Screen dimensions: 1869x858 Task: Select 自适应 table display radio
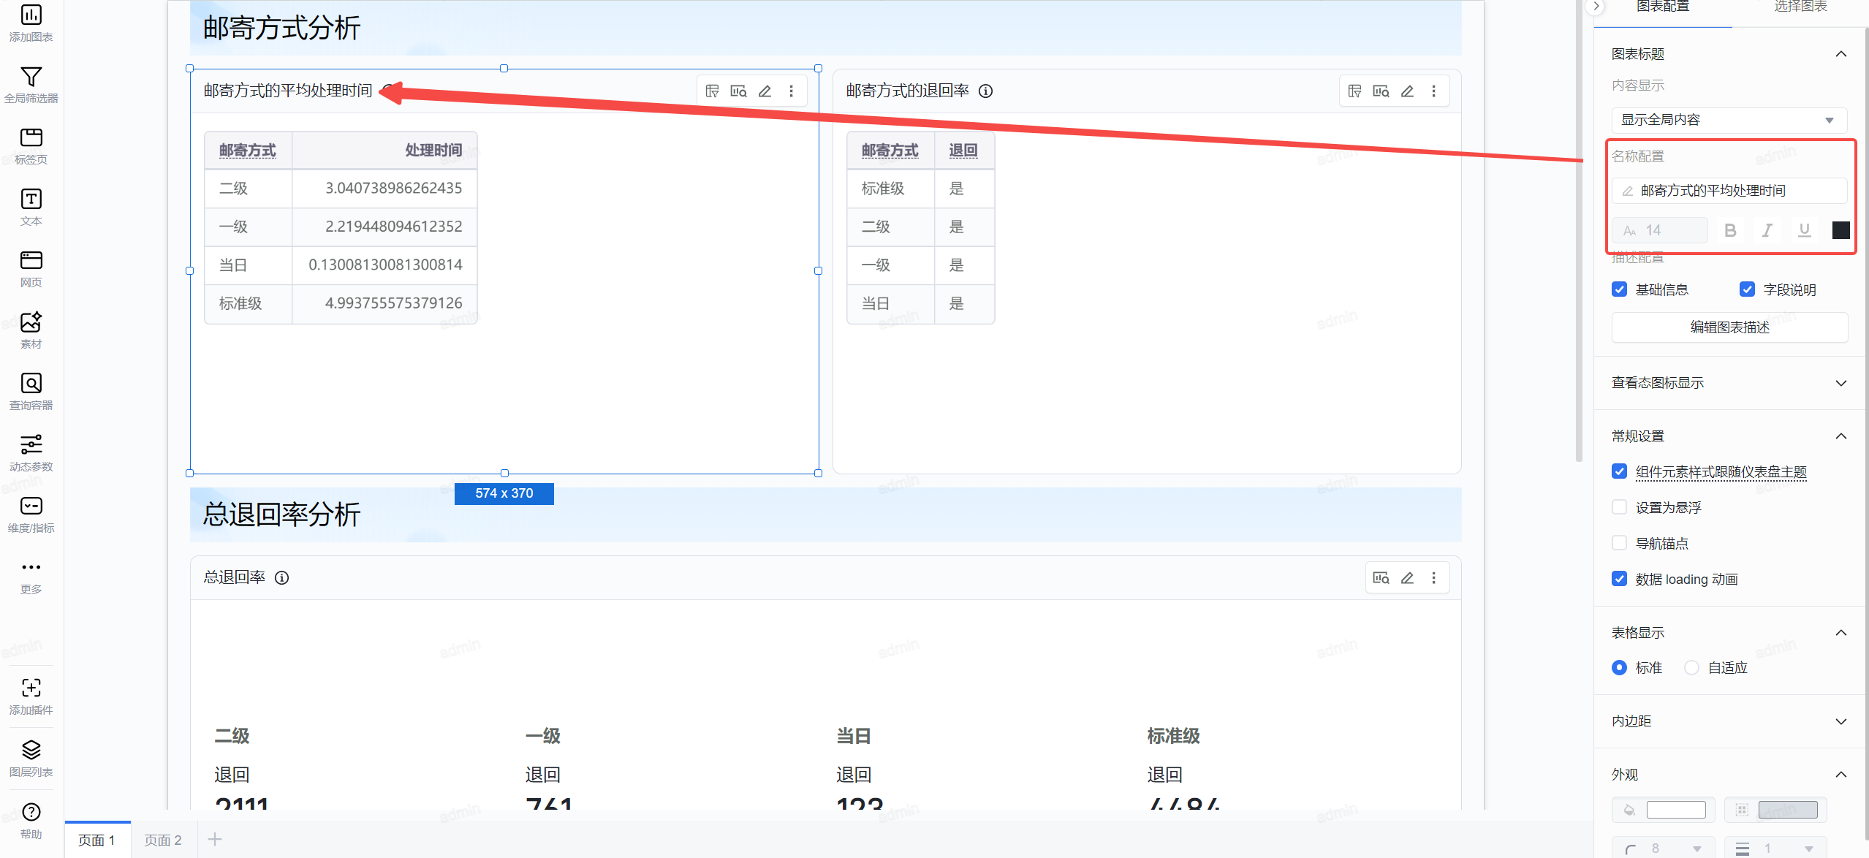click(x=1691, y=667)
